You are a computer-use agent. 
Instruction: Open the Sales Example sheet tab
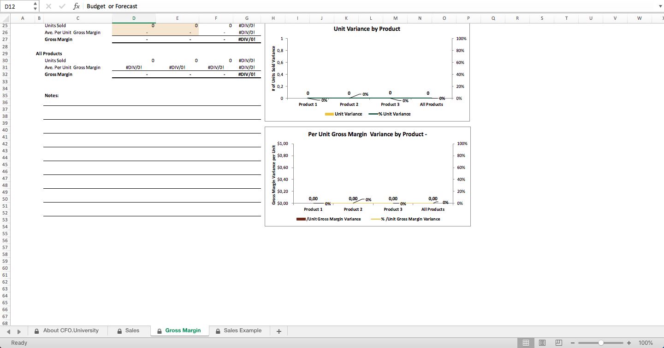pos(239,331)
